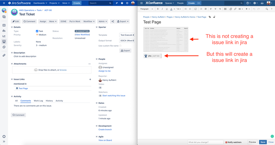Open Test Page issue link
The width and height of the screenshot is (275, 145).
click(23, 88)
